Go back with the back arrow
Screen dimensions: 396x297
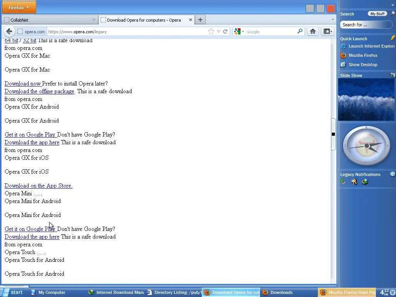(9, 32)
